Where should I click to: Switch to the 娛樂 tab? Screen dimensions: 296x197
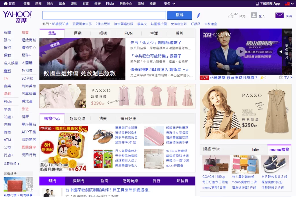click(x=103, y=34)
